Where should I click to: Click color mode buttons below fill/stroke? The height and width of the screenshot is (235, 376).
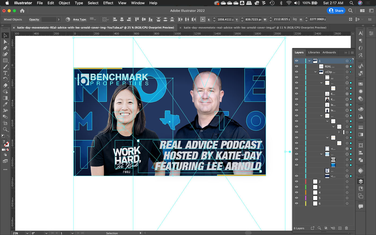[x=5, y=150]
